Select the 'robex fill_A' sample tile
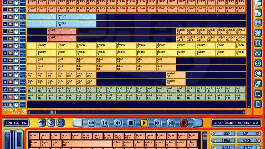Screen dimensions: 265x149 [192, 144]
